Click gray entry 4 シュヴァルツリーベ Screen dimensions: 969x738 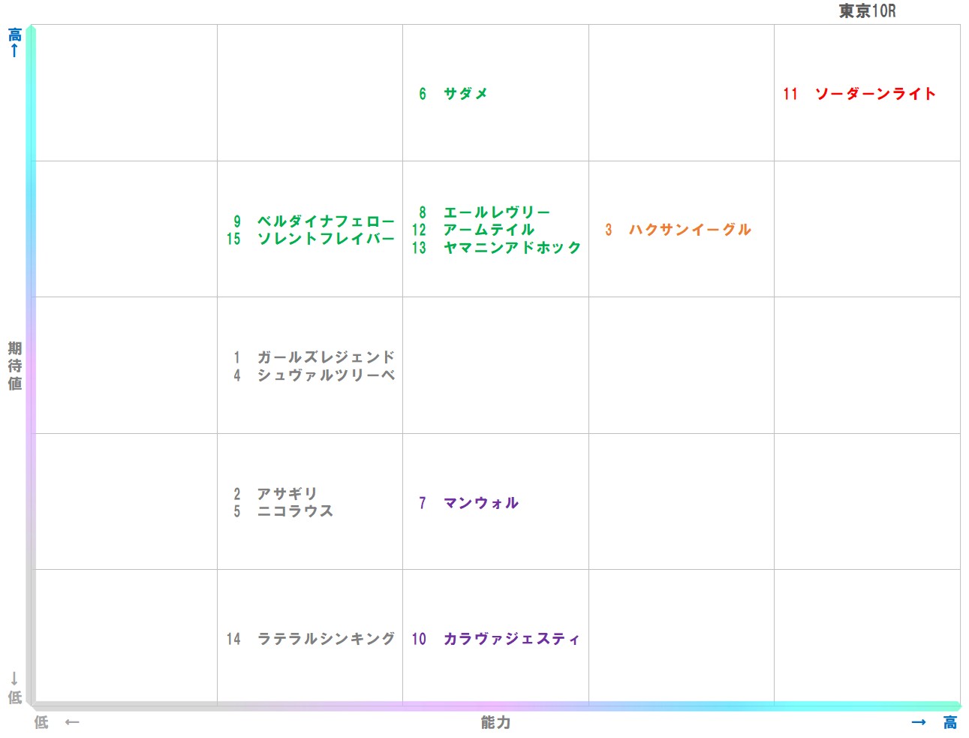click(x=314, y=375)
